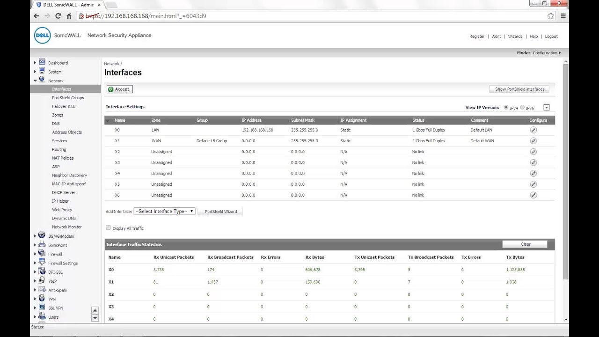Bookmark this page with star
599x337 pixels.
point(551,16)
